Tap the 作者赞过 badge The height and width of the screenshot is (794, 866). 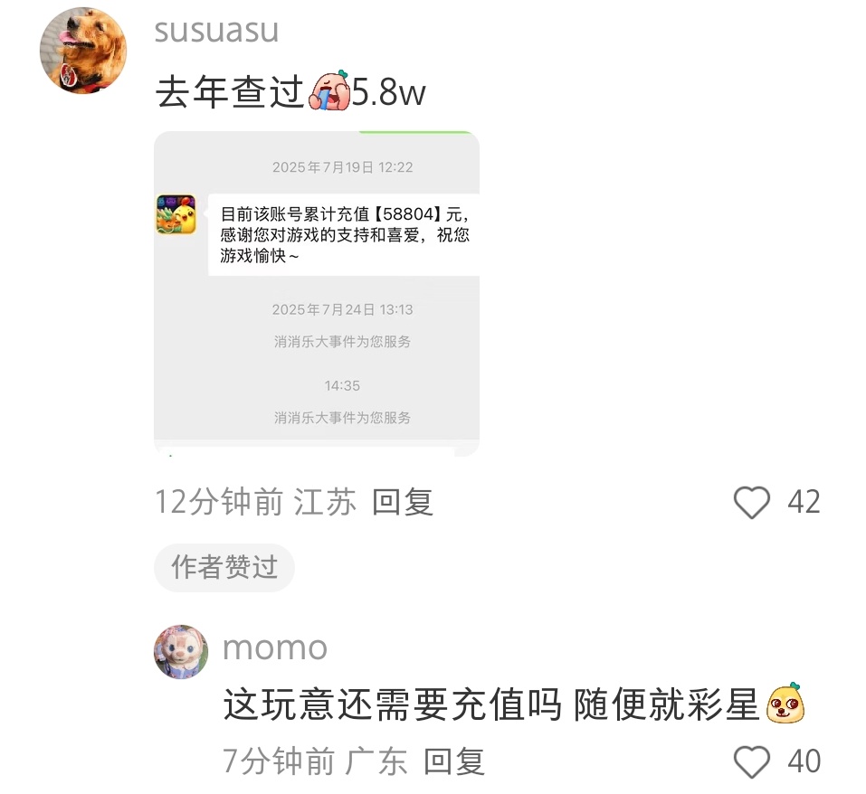point(224,568)
